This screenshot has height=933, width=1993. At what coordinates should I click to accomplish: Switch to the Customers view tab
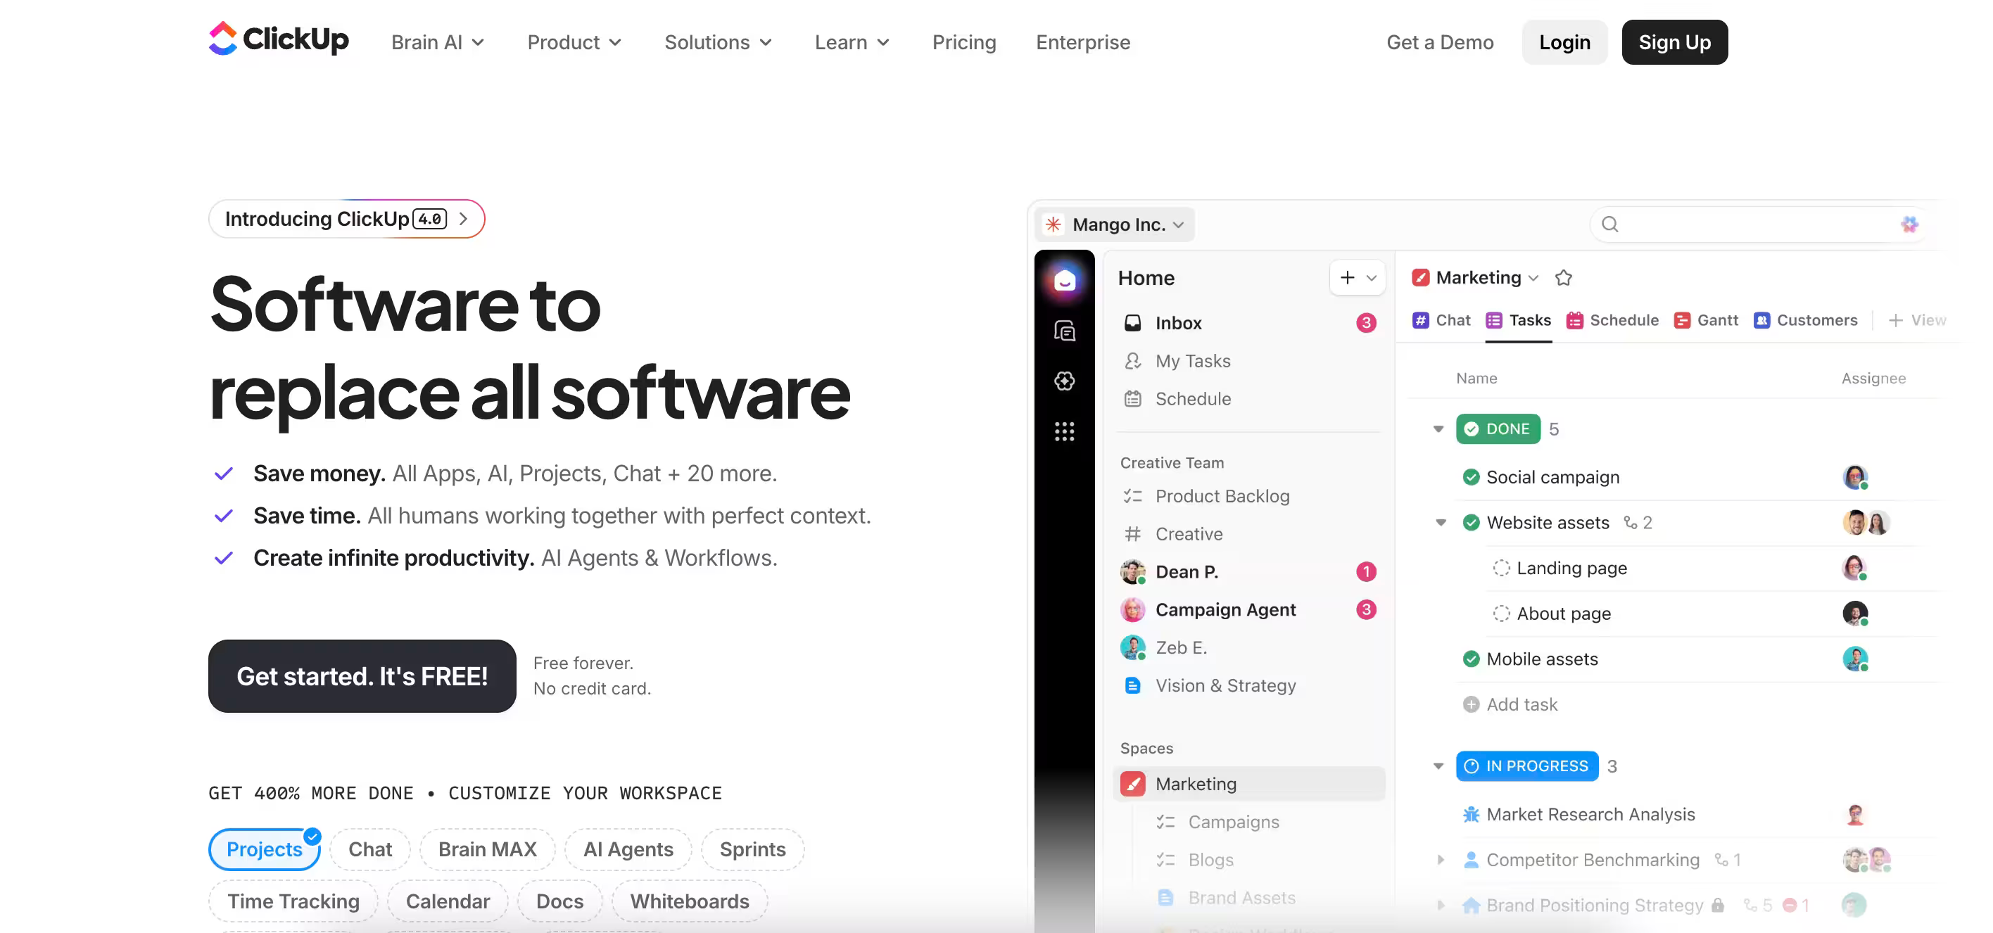point(1805,320)
